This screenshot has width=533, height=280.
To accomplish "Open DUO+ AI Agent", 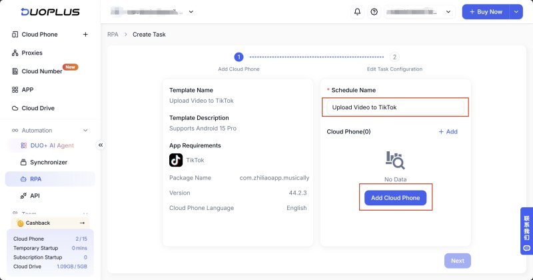I will click(x=52, y=145).
